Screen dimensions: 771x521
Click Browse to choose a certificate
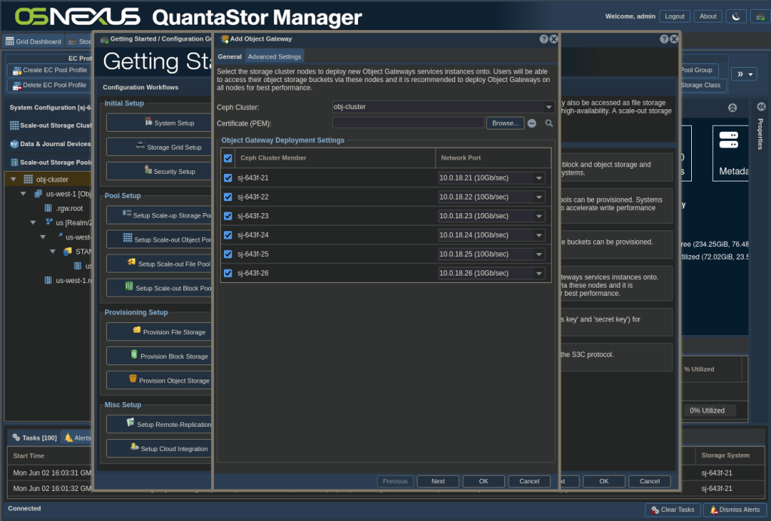click(x=504, y=123)
